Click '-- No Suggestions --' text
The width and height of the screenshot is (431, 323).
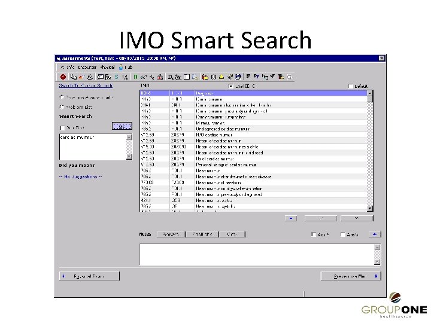[x=80, y=176]
